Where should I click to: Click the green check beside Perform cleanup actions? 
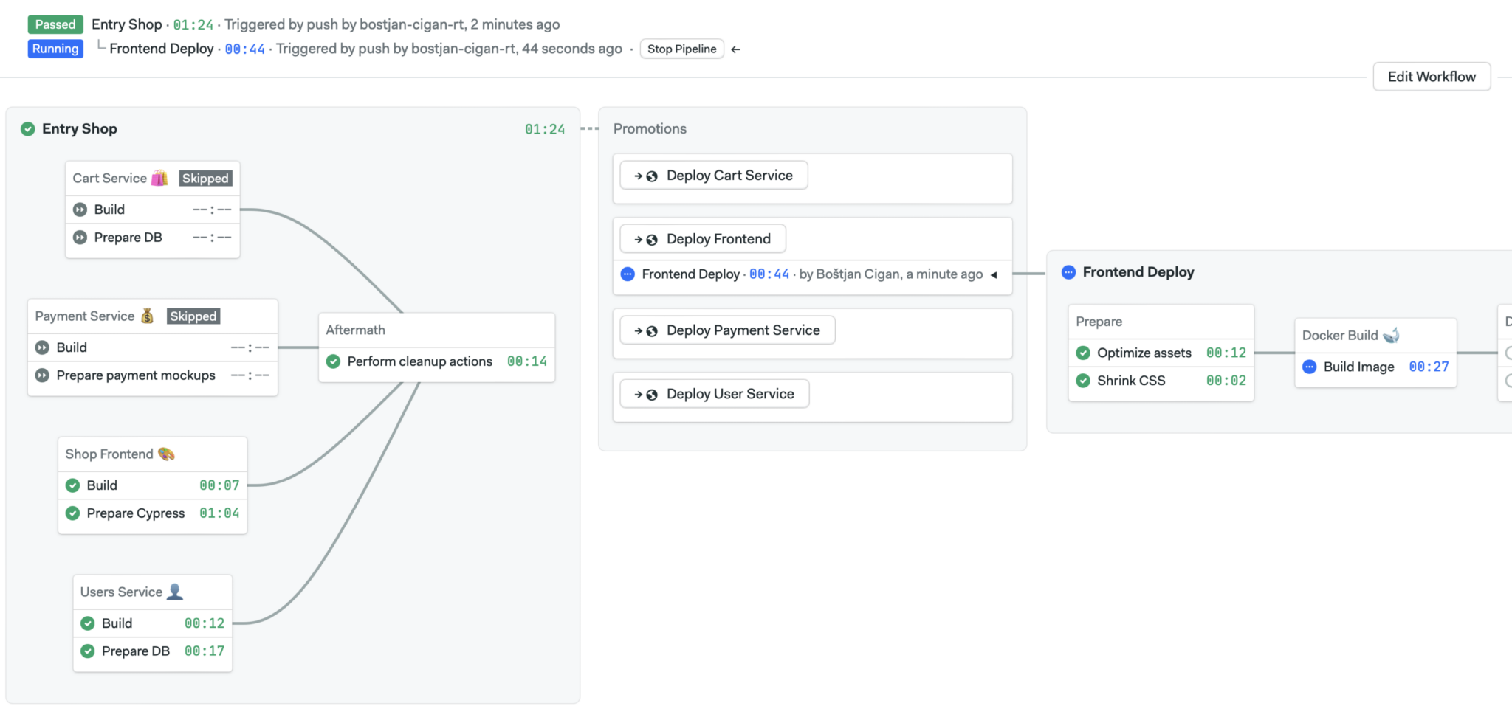(333, 361)
